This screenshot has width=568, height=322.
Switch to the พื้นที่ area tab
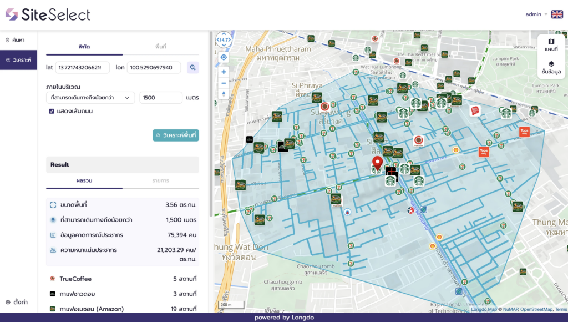click(160, 47)
